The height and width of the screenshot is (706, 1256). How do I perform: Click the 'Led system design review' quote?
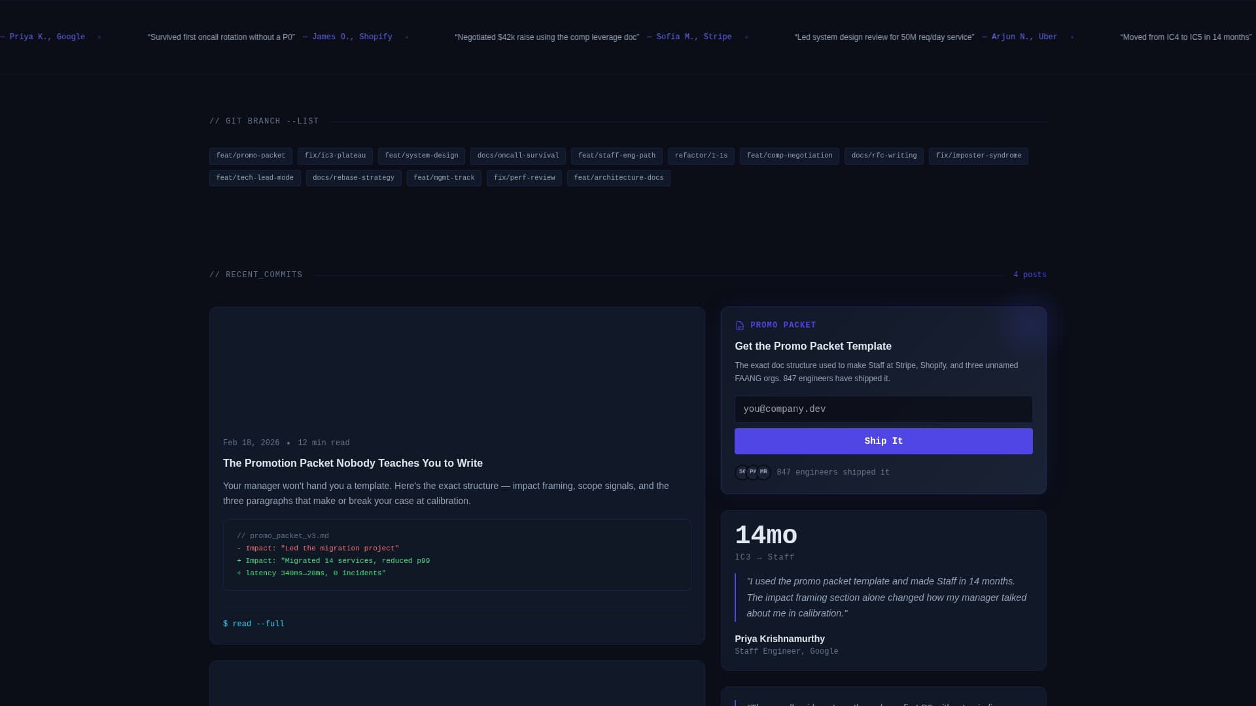pyautogui.click(x=884, y=37)
